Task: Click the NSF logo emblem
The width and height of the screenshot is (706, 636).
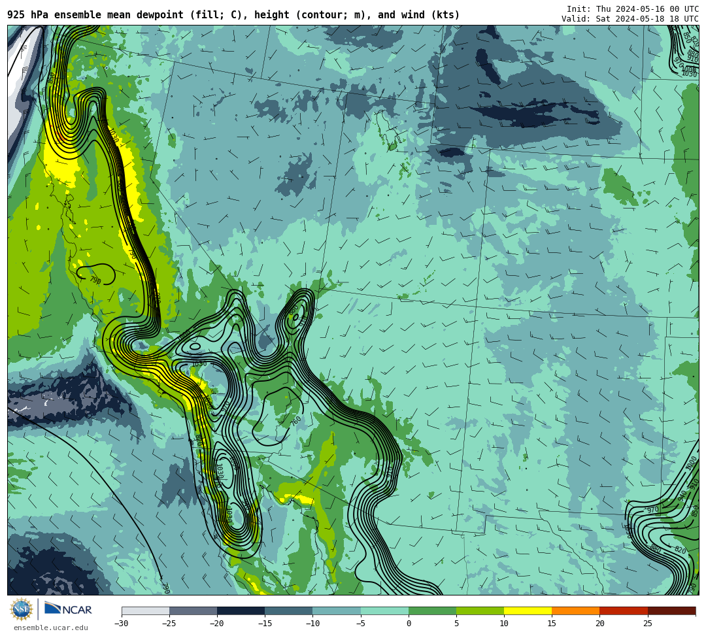Action: tap(21, 609)
